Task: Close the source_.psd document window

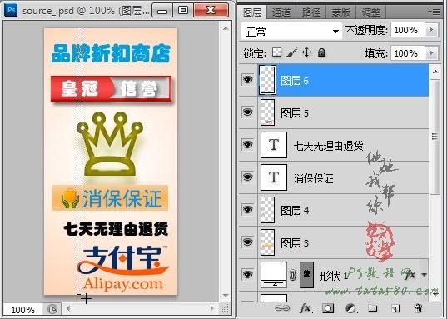Action: click(x=211, y=11)
